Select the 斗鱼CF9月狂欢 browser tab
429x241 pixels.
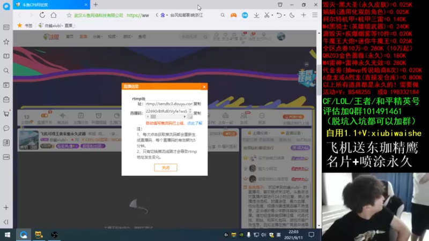[51, 5]
